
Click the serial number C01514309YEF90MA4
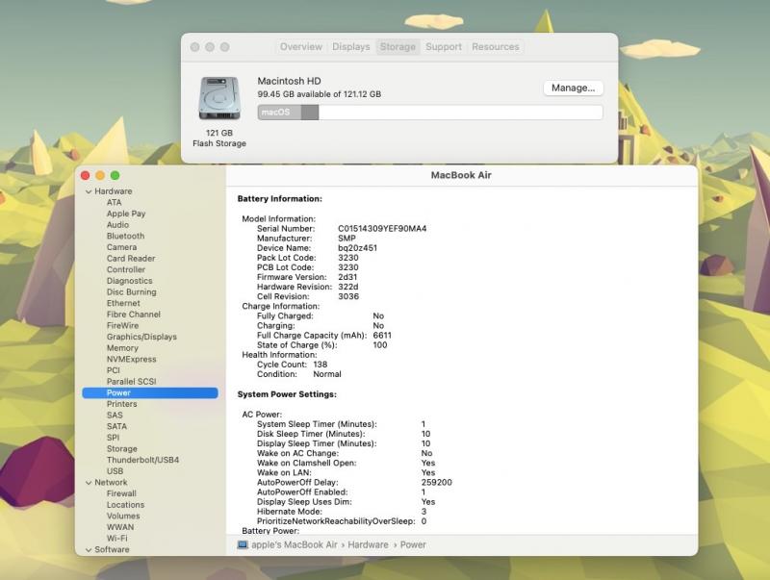pos(382,229)
